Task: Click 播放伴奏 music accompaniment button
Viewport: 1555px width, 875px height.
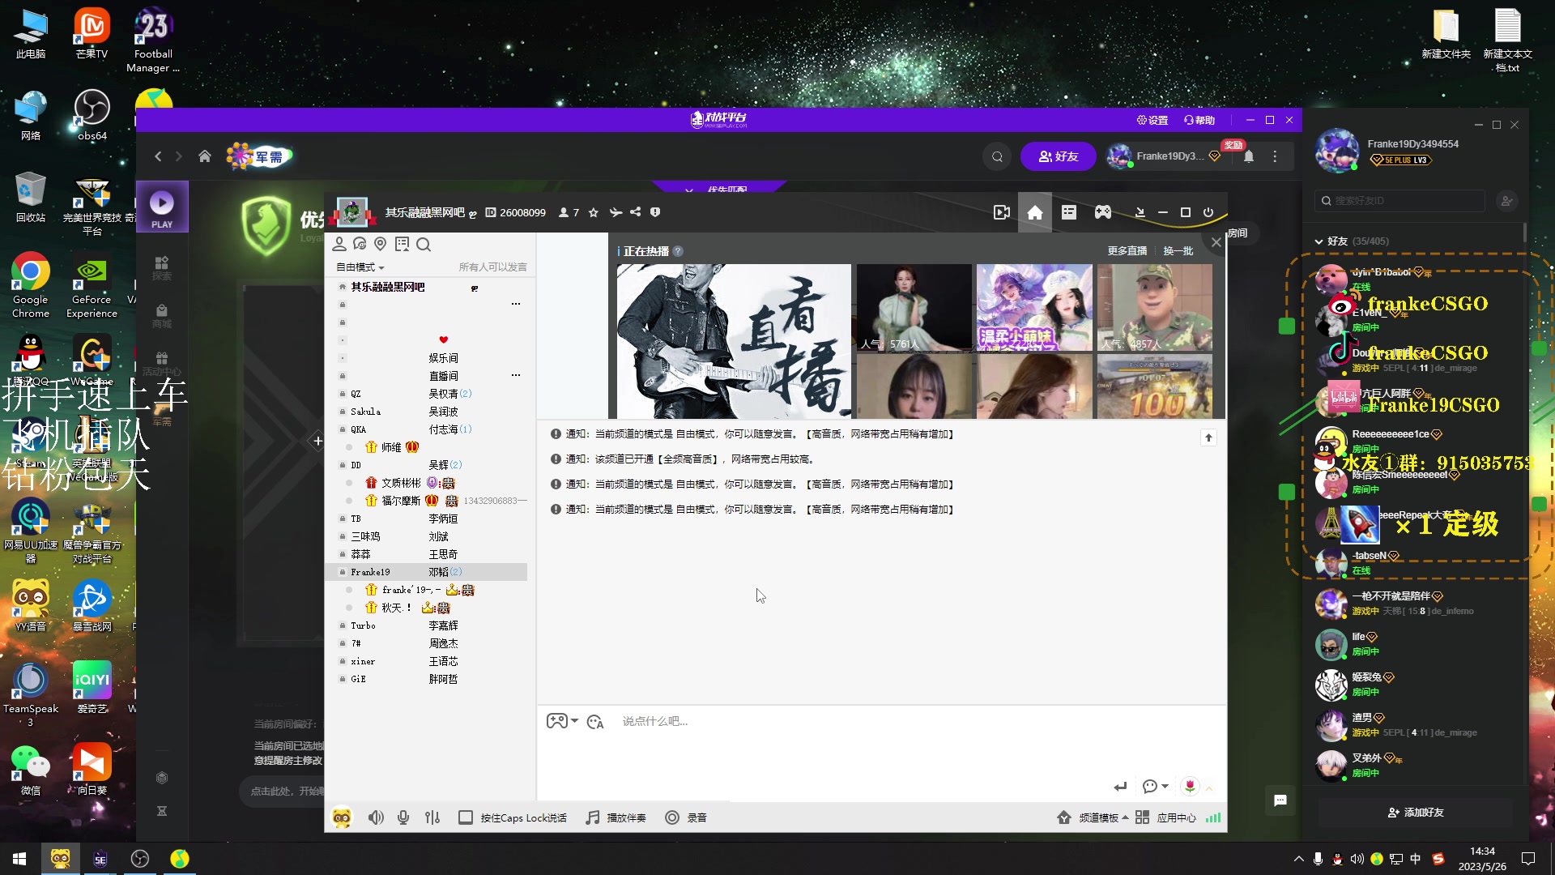Action: click(x=616, y=817)
